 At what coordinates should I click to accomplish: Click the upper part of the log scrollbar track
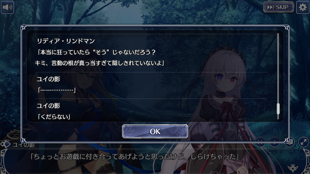click(x=278, y=59)
